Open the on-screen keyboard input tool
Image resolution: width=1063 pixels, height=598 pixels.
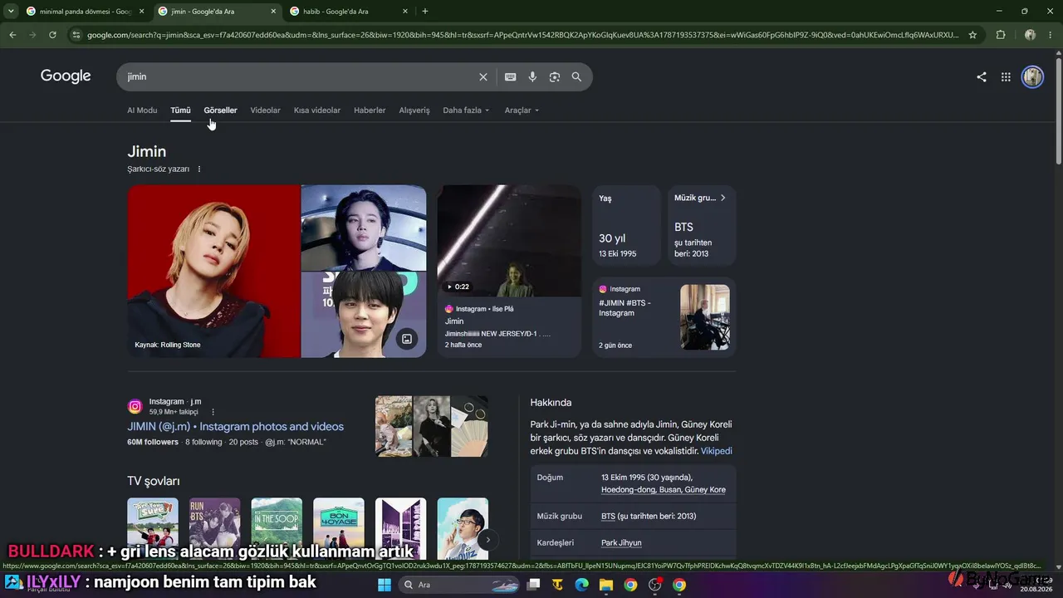point(510,76)
